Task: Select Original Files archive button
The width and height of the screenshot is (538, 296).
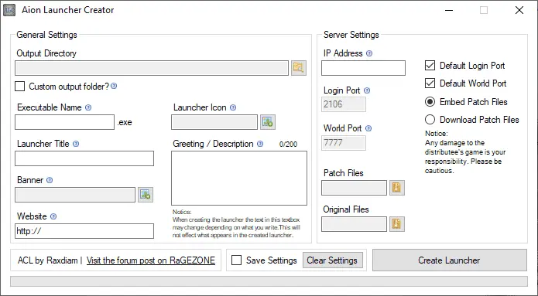Action: point(397,224)
